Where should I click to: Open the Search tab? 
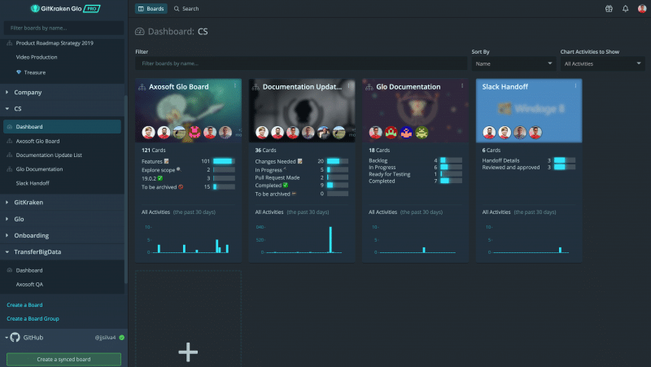pos(186,9)
